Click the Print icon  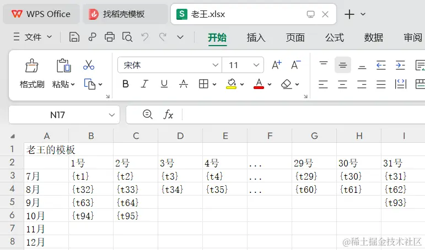tap(110, 37)
